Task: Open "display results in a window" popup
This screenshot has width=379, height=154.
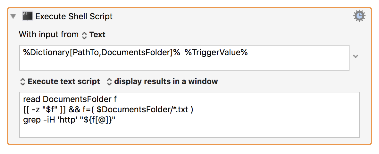Action: pyautogui.click(x=166, y=81)
